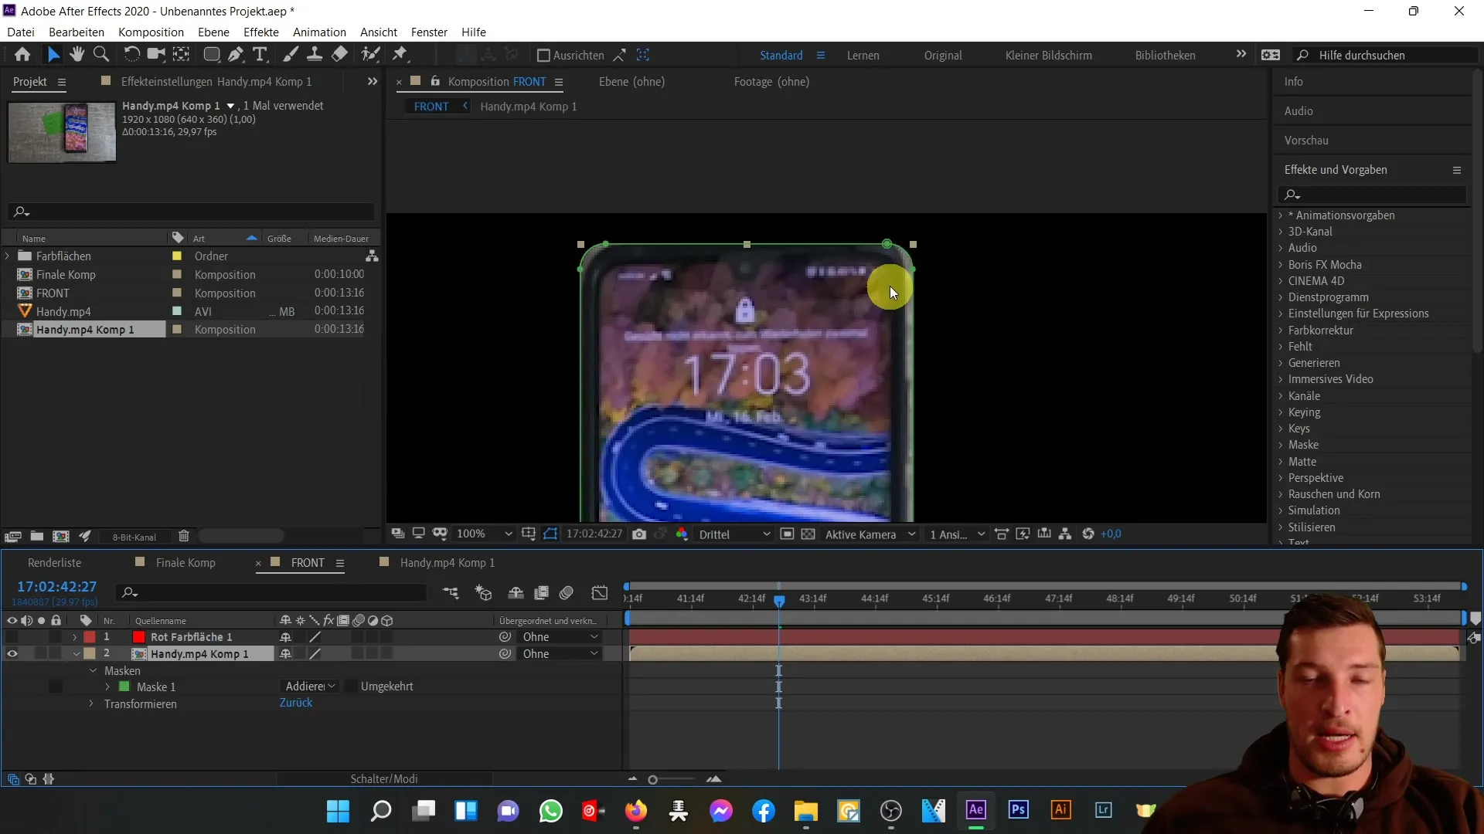Switch to the Finale Komp tab
Viewport: 1484px width, 834px height.
coord(185,562)
